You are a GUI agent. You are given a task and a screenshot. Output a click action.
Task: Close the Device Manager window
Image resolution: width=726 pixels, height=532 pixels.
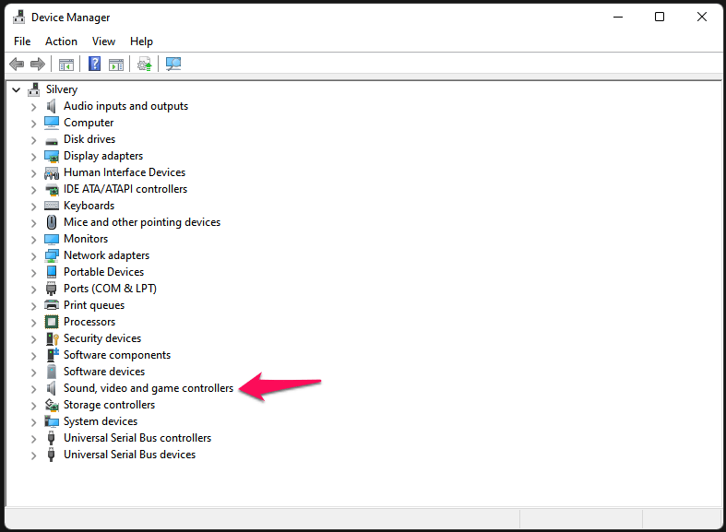coord(702,18)
